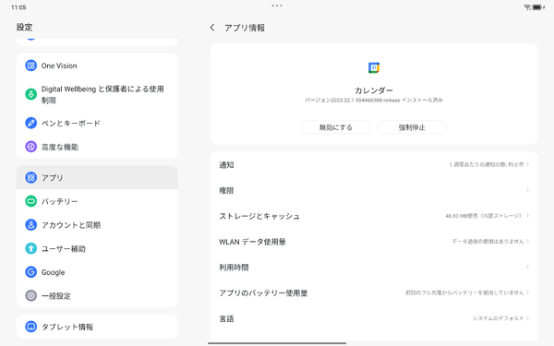Tap the データ通信の使用はありません text
Image resolution: width=554 pixels, height=346 pixels.
[x=488, y=241]
